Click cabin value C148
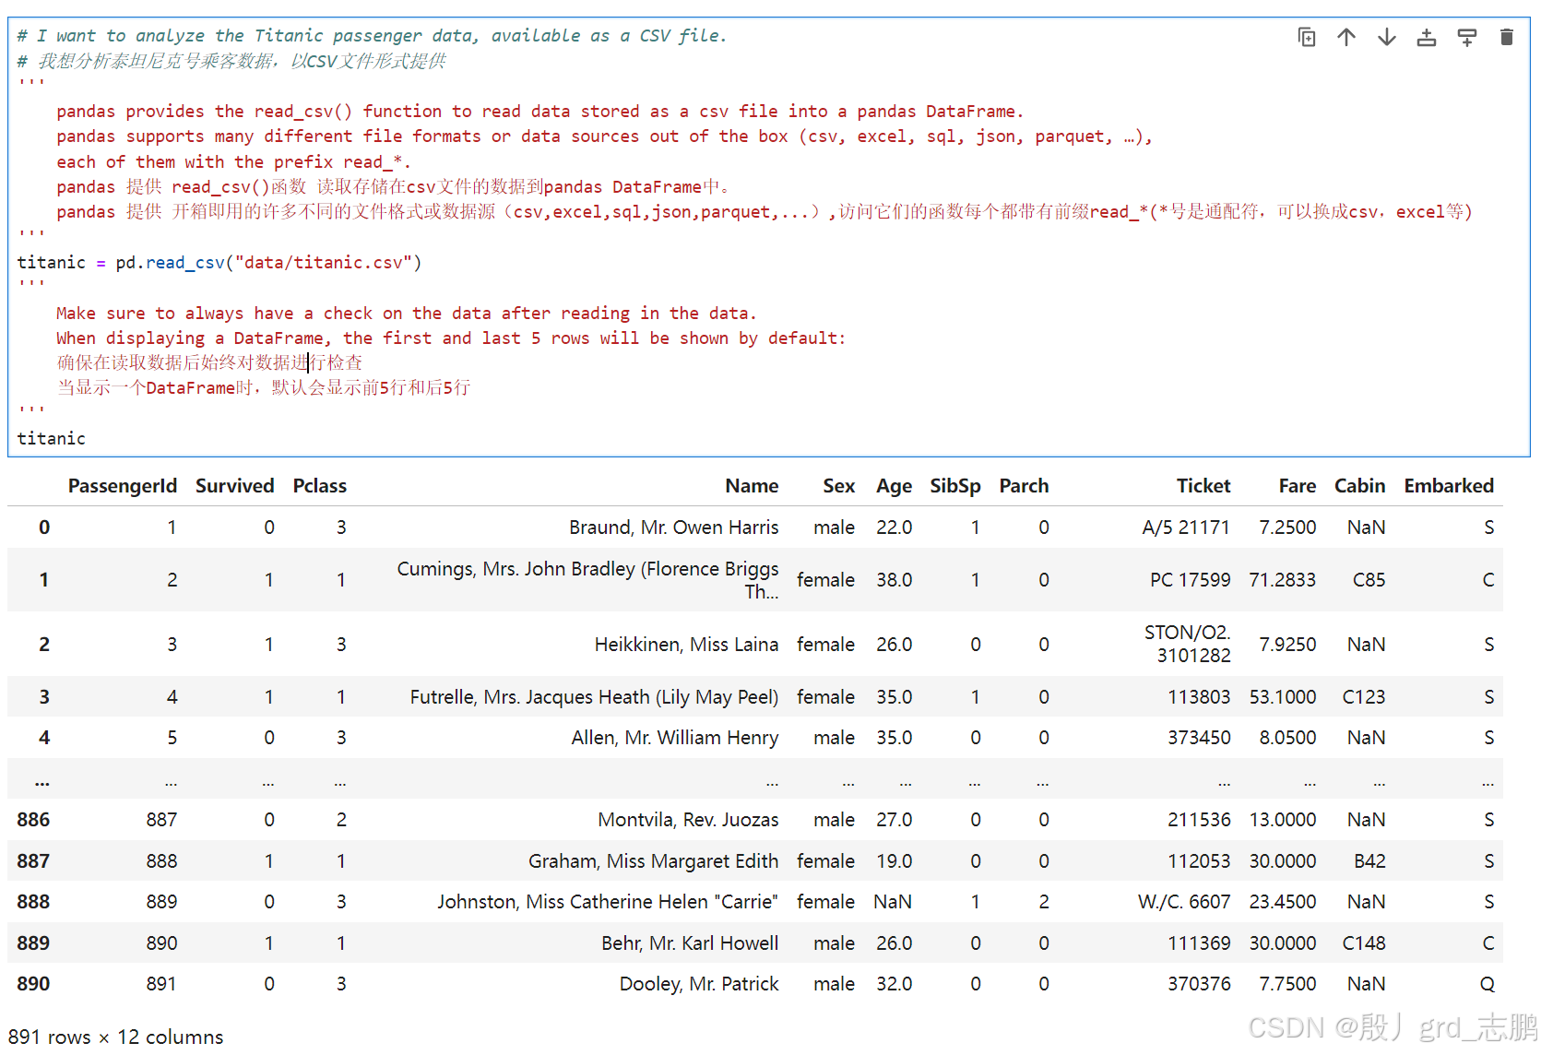 point(1364,943)
